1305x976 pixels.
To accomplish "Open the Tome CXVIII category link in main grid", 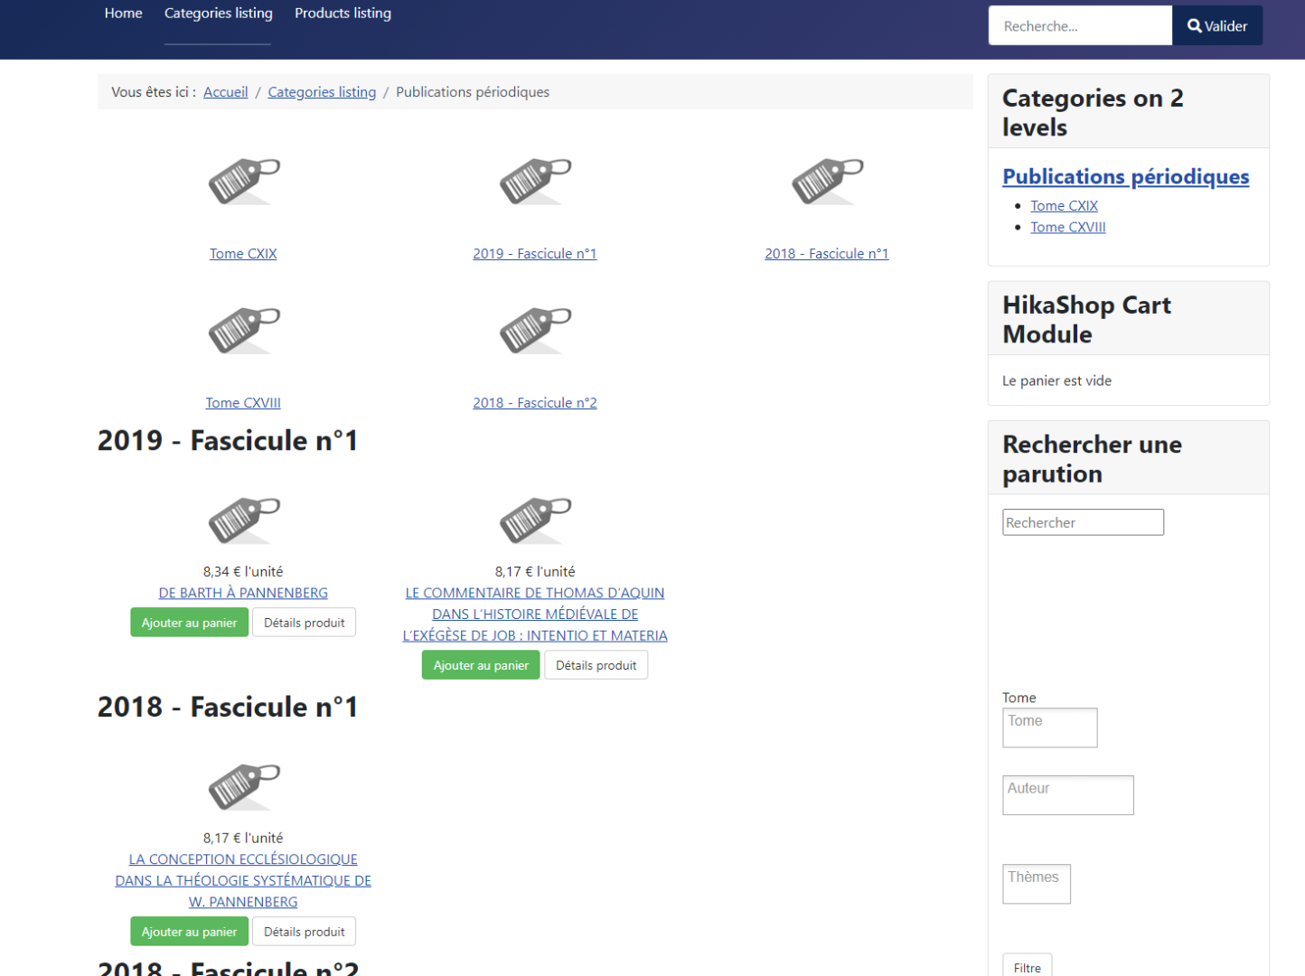I will [243, 403].
